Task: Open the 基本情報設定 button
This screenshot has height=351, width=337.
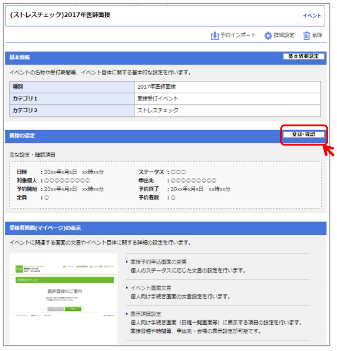Action: click(x=304, y=56)
